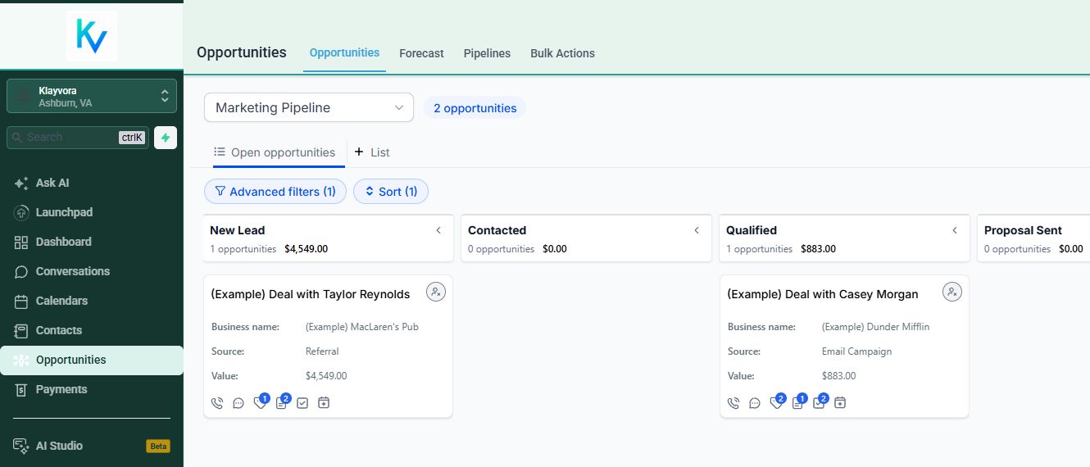The image size is (1090, 467).
Task: Switch to the Bulk Actions tab
Action: click(562, 53)
